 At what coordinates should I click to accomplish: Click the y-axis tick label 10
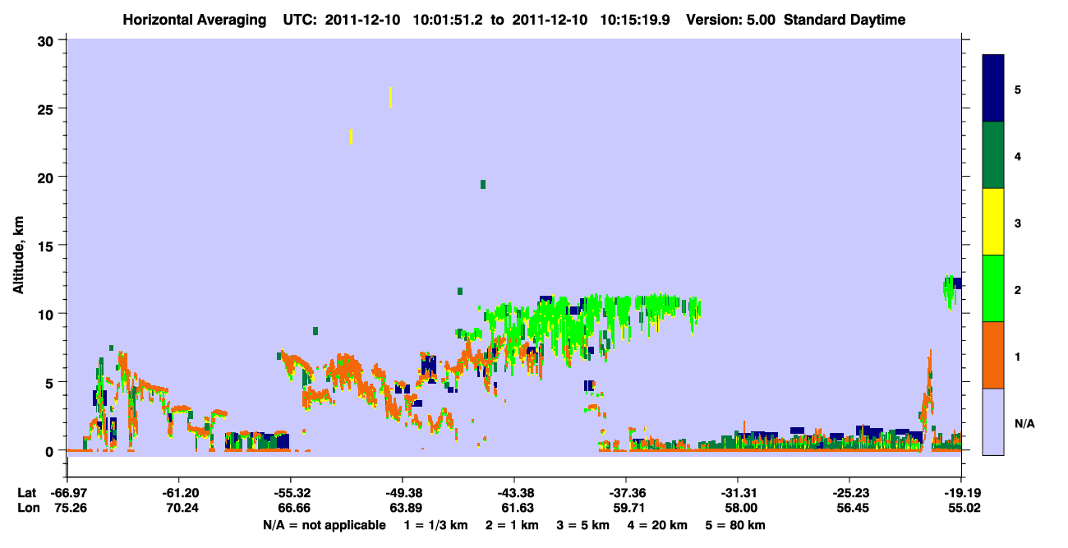(46, 314)
